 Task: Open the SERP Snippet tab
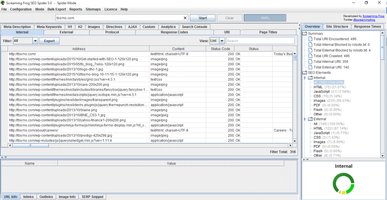92,197
